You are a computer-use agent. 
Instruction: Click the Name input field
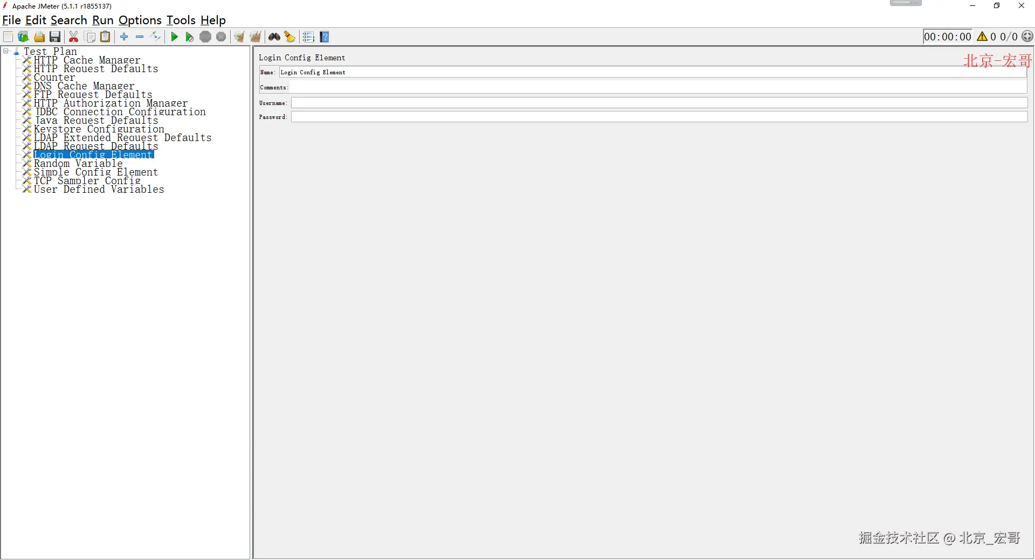[653, 72]
